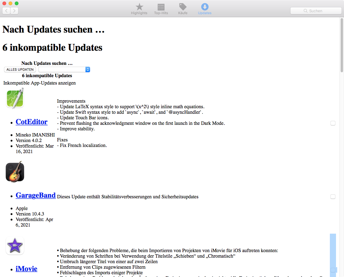Screen dimensions: 344x277
Task: Click the CotEditor app icon
Action: 15,98
